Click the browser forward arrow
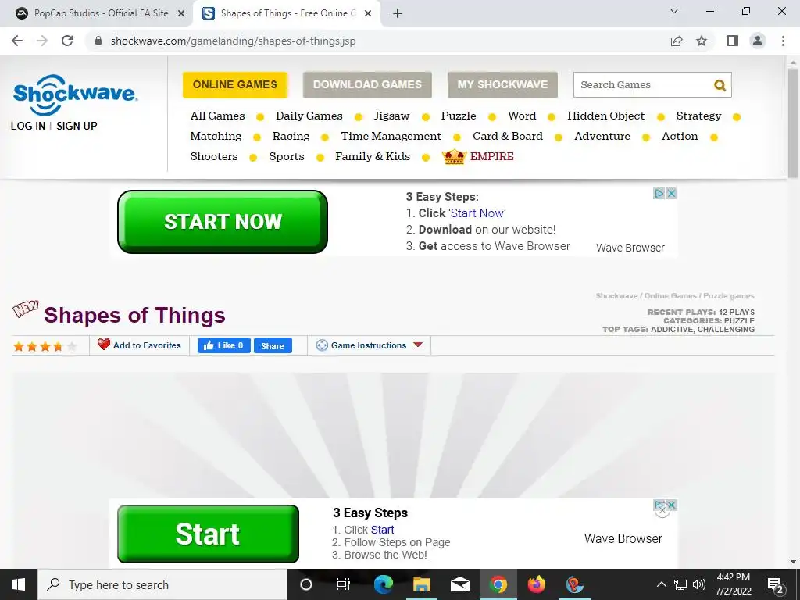The image size is (800, 600). (42, 41)
